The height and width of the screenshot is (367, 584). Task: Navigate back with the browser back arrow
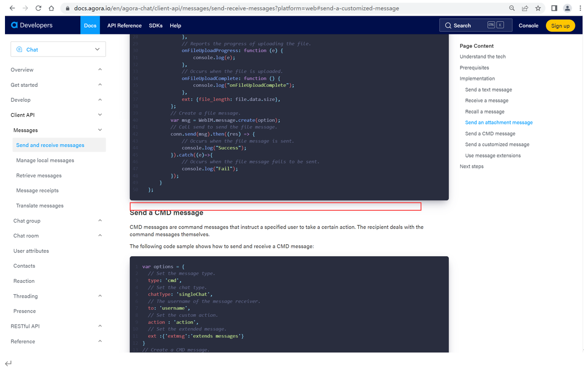click(x=11, y=8)
